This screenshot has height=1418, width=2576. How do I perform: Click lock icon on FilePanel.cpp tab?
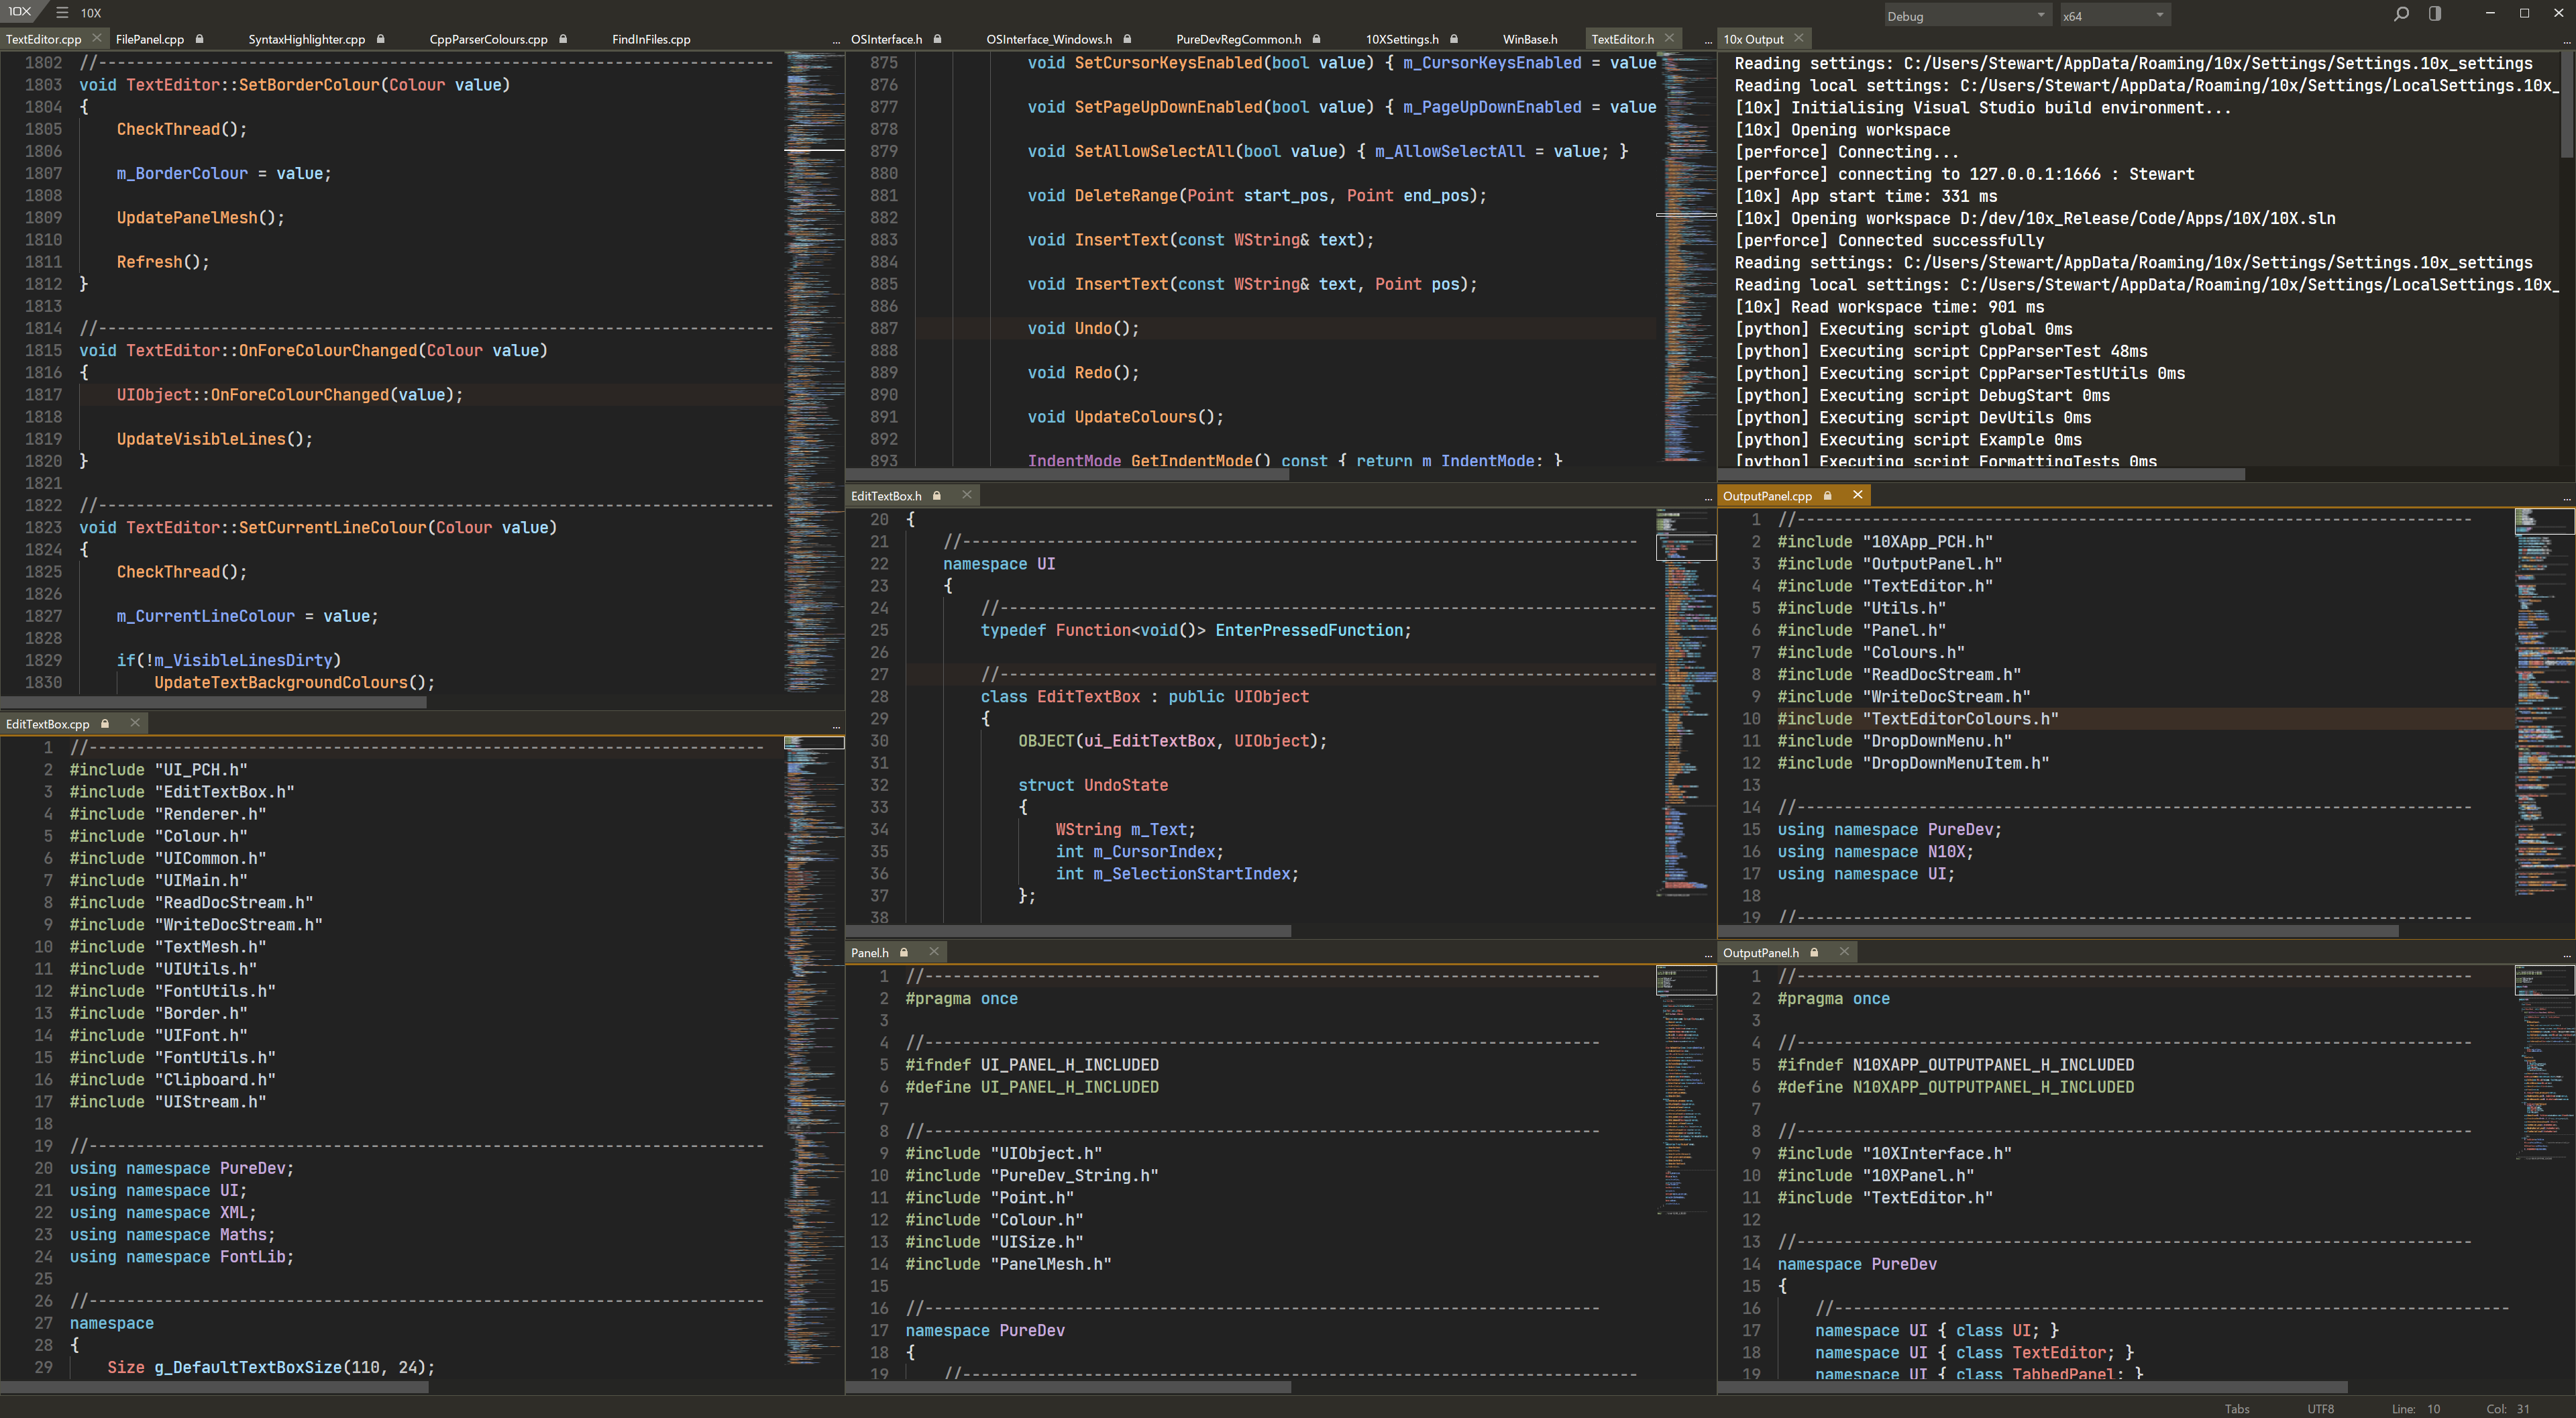click(200, 39)
